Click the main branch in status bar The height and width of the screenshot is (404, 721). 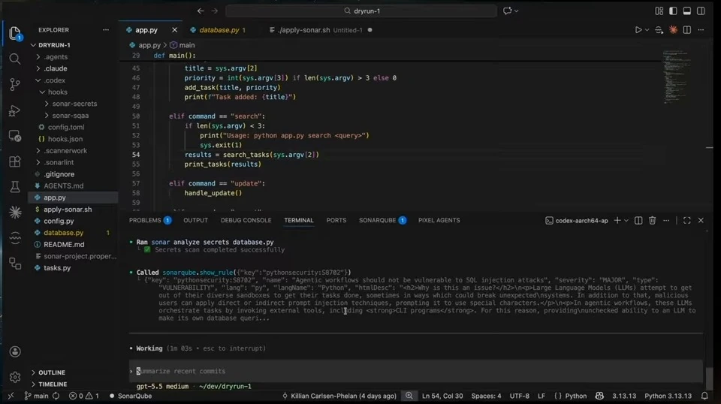click(x=36, y=396)
